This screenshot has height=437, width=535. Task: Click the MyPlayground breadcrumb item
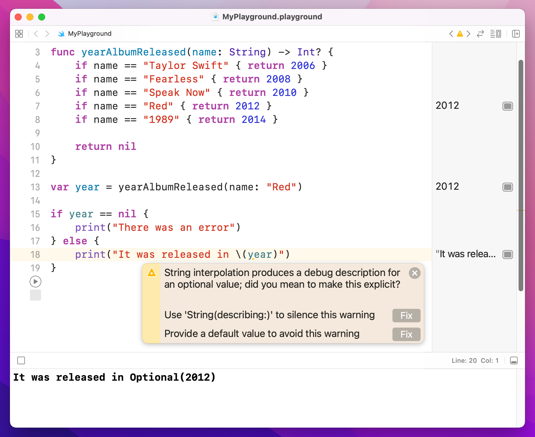(89, 34)
